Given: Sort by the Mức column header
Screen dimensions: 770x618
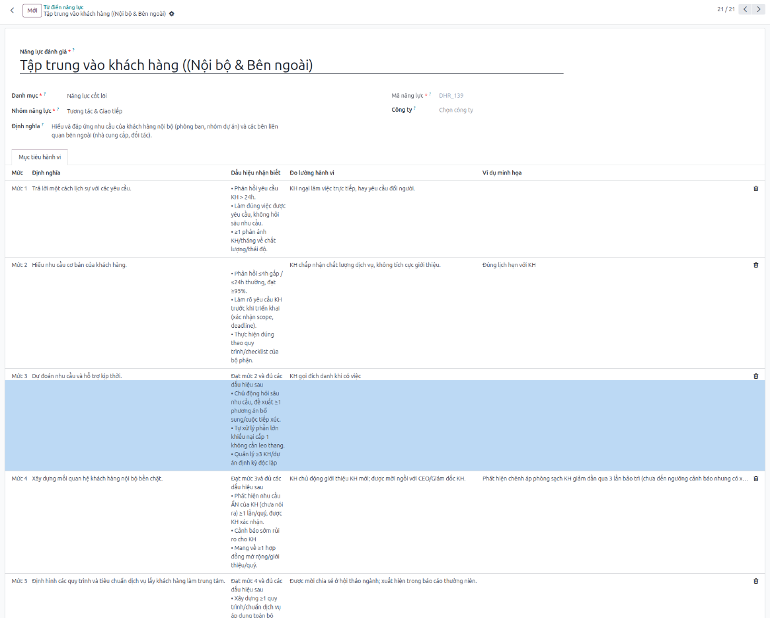Looking at the screenshot, I should tap(17, 173).
